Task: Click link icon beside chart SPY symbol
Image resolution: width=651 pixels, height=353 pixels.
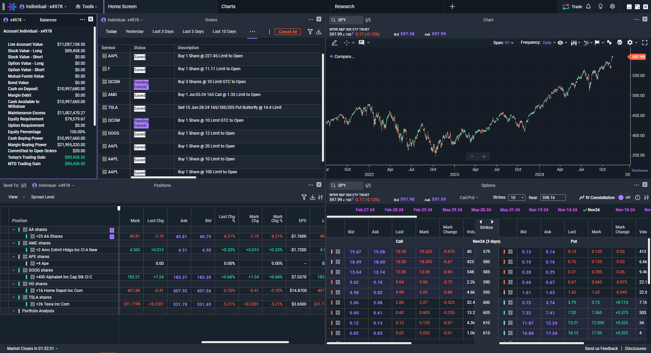Action: 368,20
